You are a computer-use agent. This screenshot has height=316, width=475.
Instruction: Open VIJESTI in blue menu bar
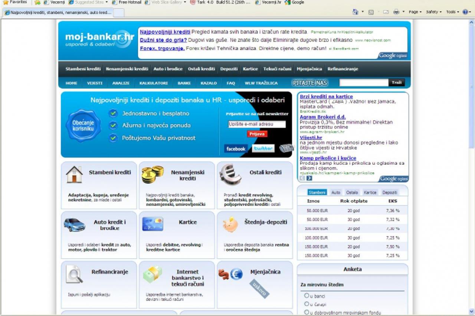point(95,83)
